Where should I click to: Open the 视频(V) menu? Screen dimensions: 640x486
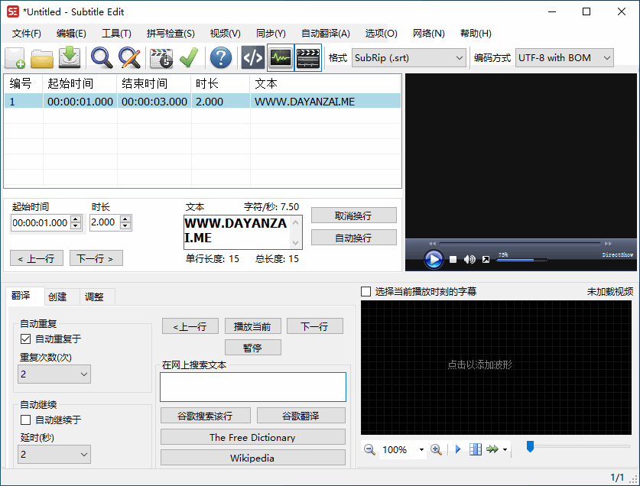pos(226,34)
